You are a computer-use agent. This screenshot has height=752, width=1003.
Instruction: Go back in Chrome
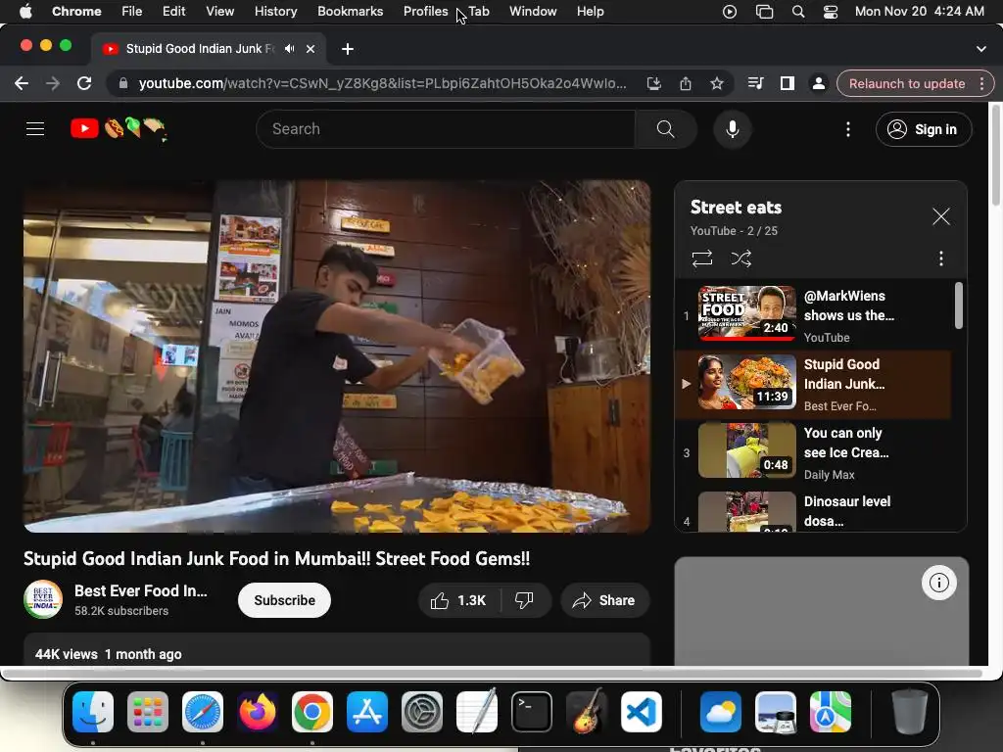coord(22,84)
